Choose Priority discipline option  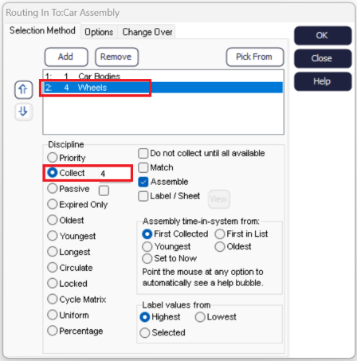[53, 157]
